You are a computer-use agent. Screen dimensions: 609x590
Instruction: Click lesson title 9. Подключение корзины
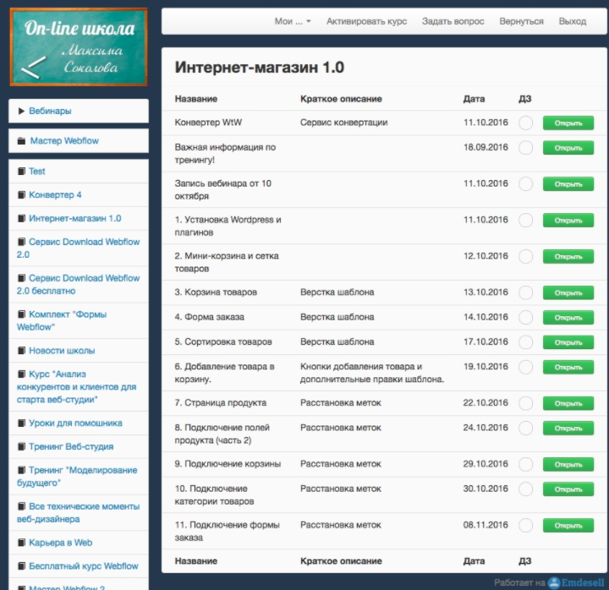[228, 463]
